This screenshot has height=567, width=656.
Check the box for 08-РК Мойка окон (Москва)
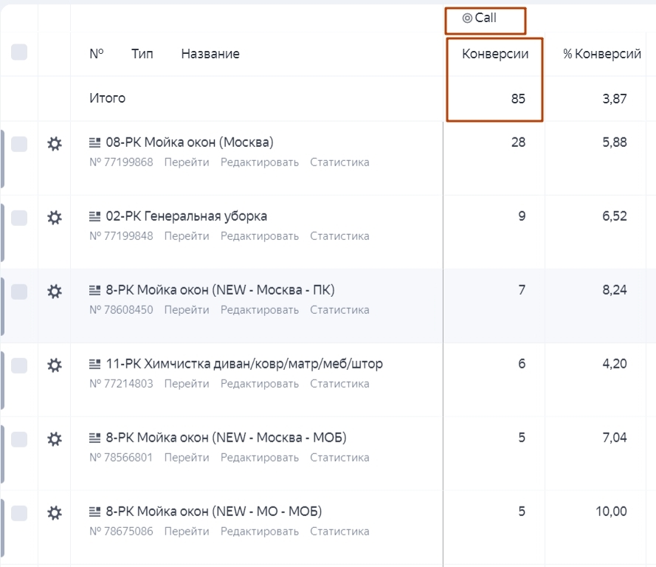point(19,144)
